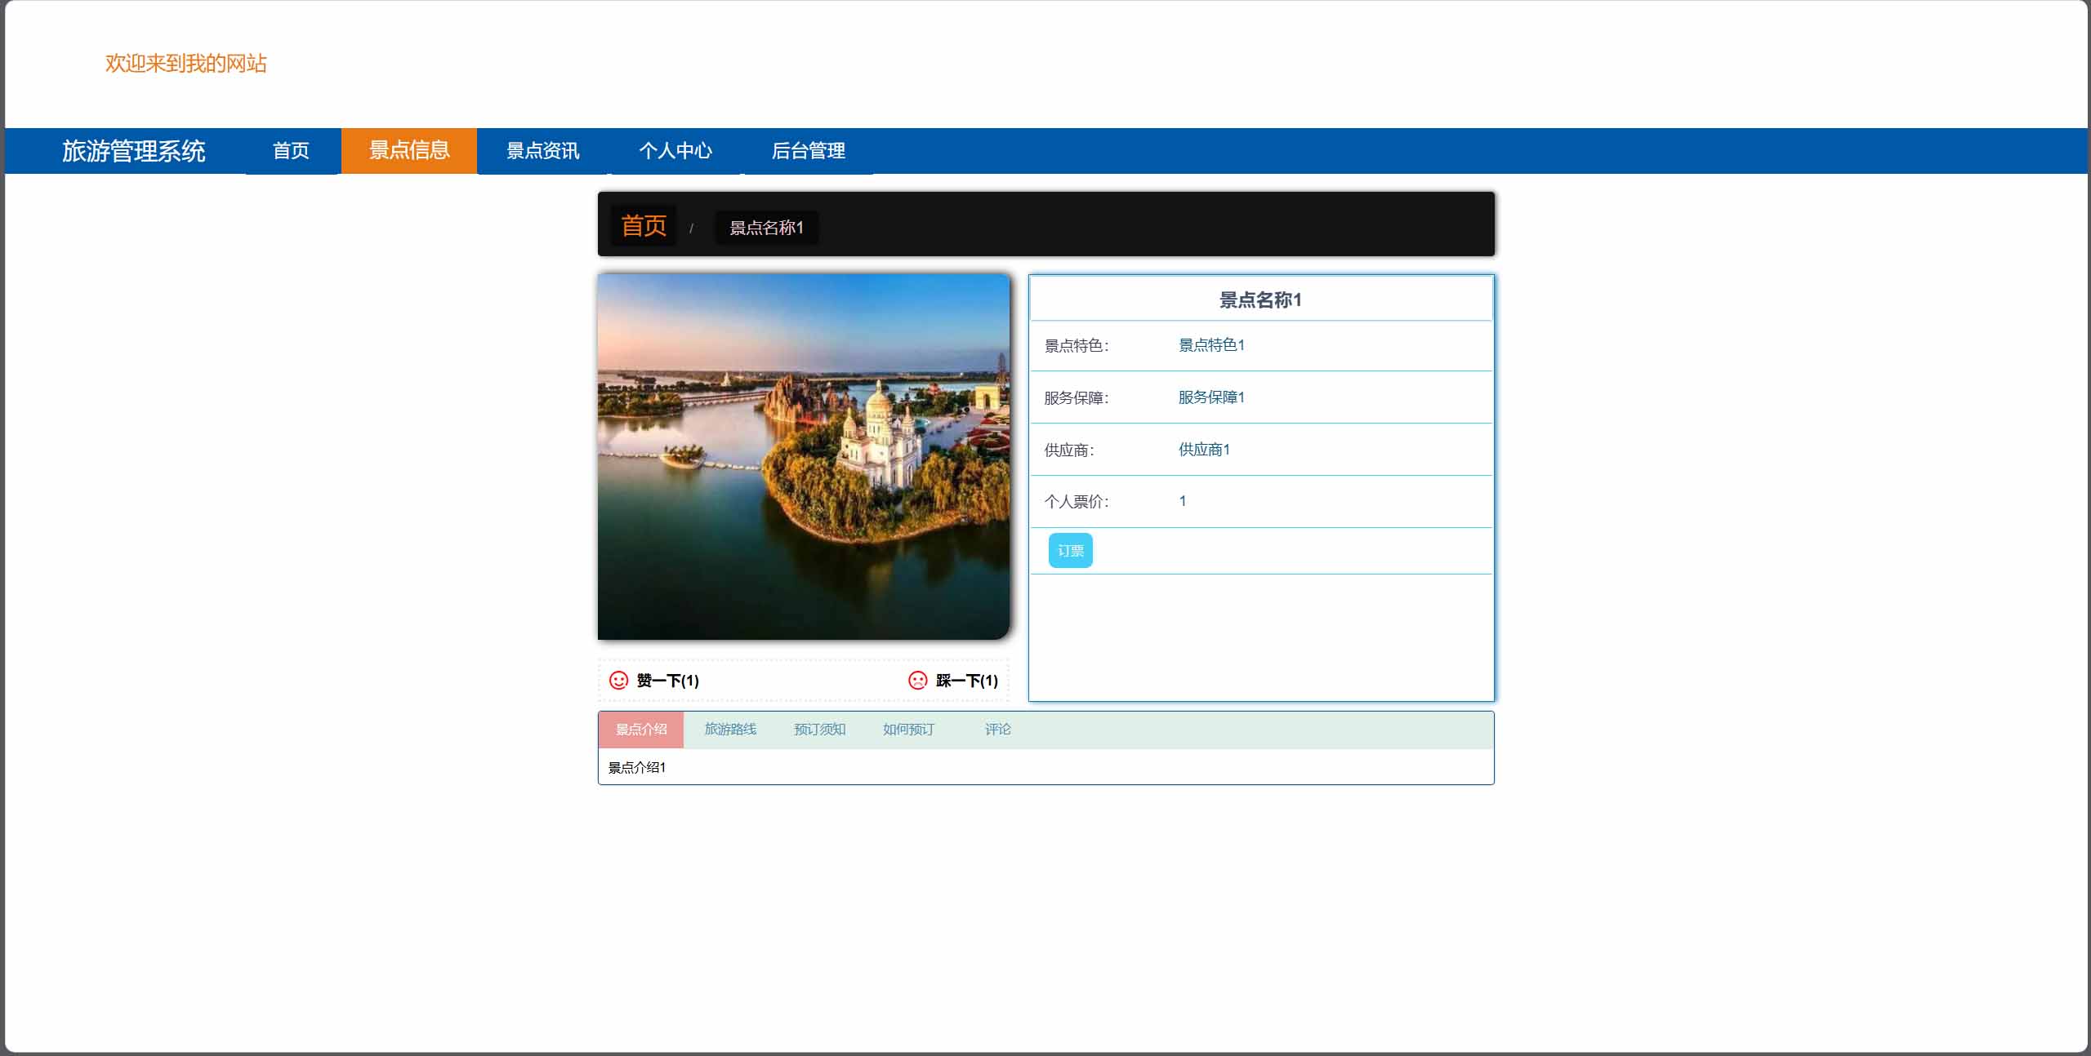Select 景点信息 navigation item

click(x=409, y=150)
